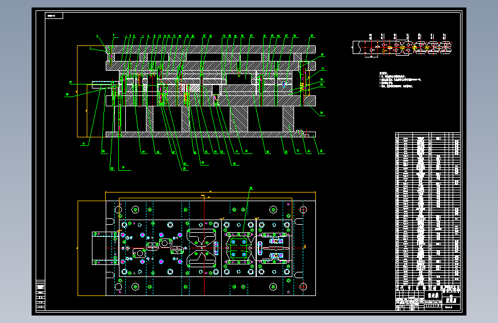
Task: Click the strip feeder block left of the plan view
Action: coord(105,248)
